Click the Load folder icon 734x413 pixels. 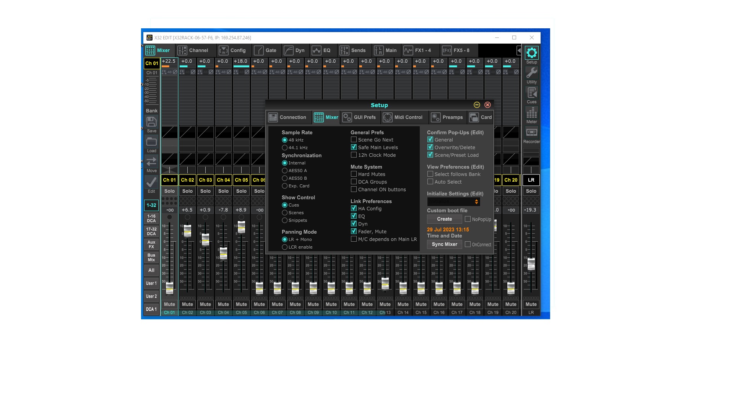coord(151,142)
